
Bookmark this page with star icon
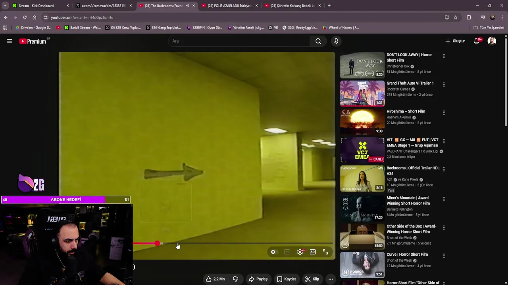[456, 17]
